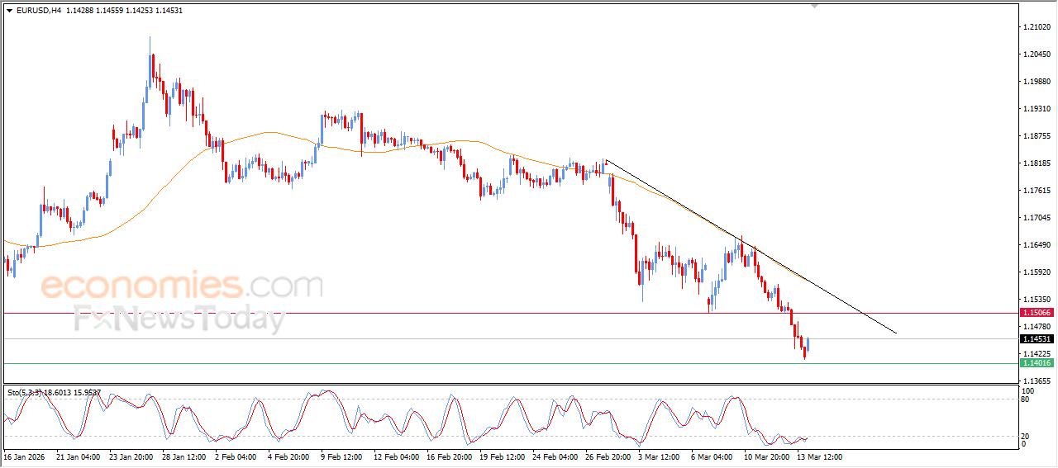Screen dimensions: 1058x468
Task: Select the gray chart shift triangle at top
Action: click(x=817, y=6)
